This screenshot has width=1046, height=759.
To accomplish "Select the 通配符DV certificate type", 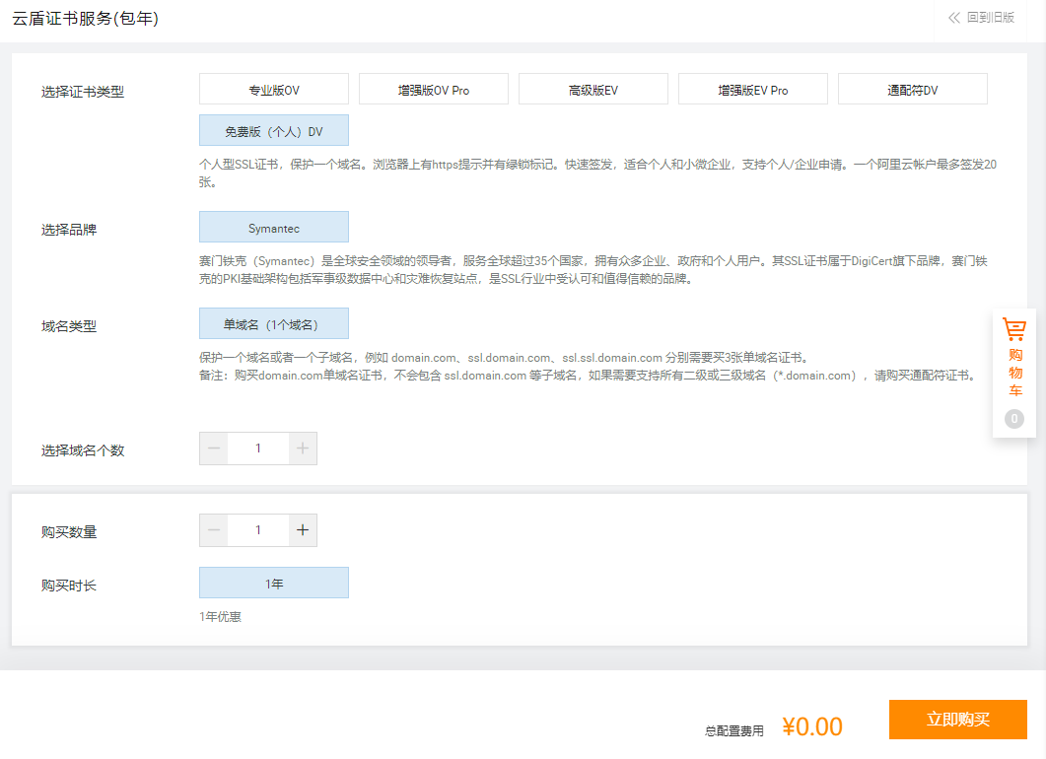I will click(912, 88).
